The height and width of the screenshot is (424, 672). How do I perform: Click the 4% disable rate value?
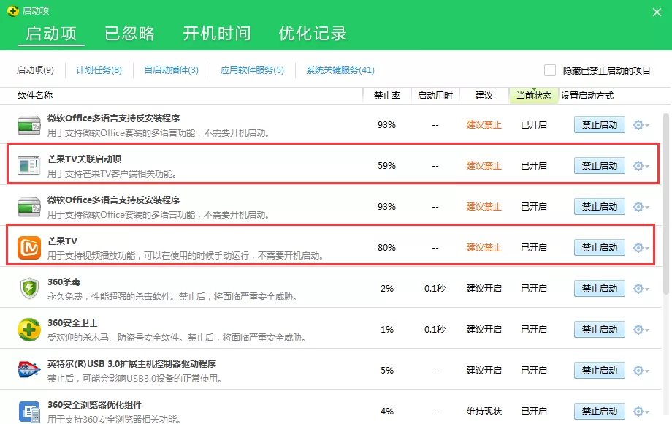(x=387, y=412)
